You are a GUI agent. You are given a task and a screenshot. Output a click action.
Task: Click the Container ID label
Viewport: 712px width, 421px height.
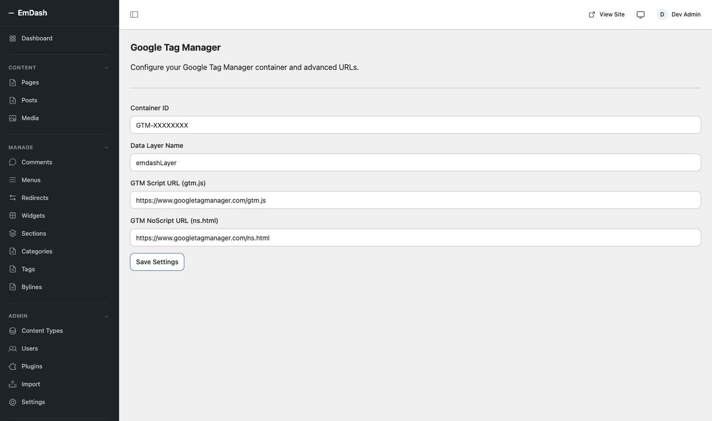[150, 108]
